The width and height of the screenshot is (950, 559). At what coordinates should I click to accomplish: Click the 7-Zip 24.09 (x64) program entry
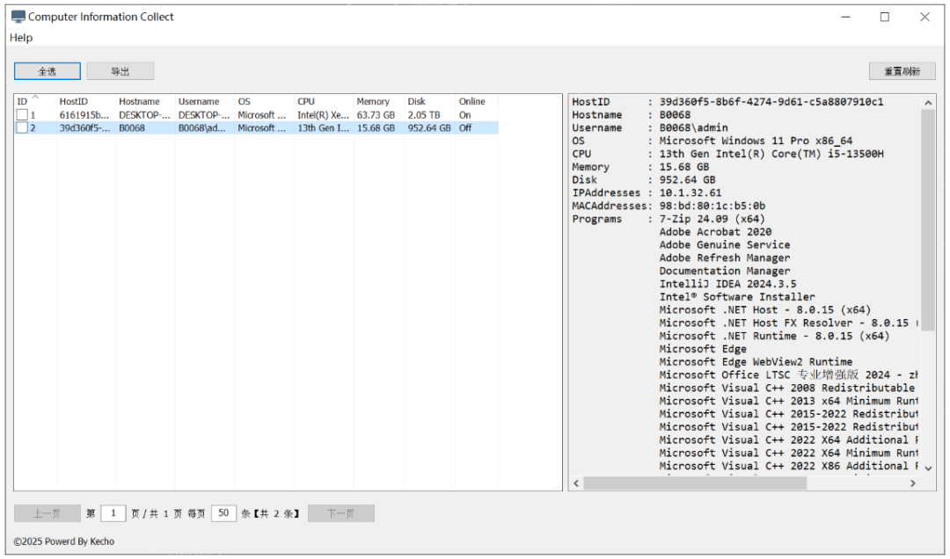[x=712, y=219]
